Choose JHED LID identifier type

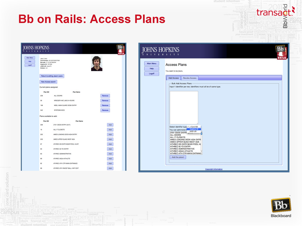click(x=194, y=132)
